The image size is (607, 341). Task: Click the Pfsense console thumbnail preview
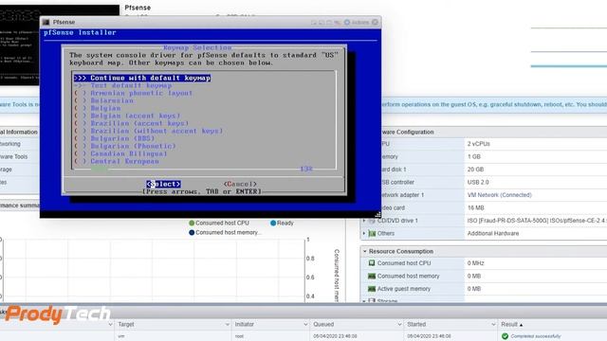(x=20, y=45)
